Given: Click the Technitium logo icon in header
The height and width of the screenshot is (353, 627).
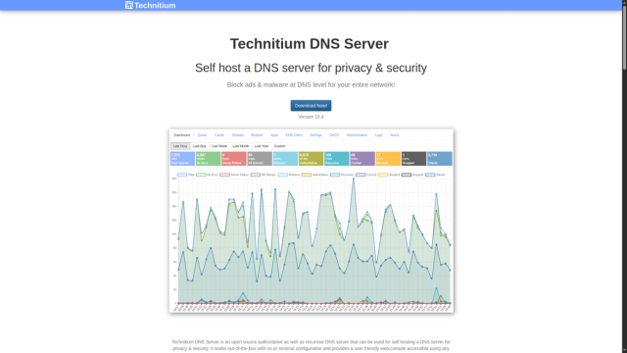Looking at the screenshot, I should coord(128,5).
